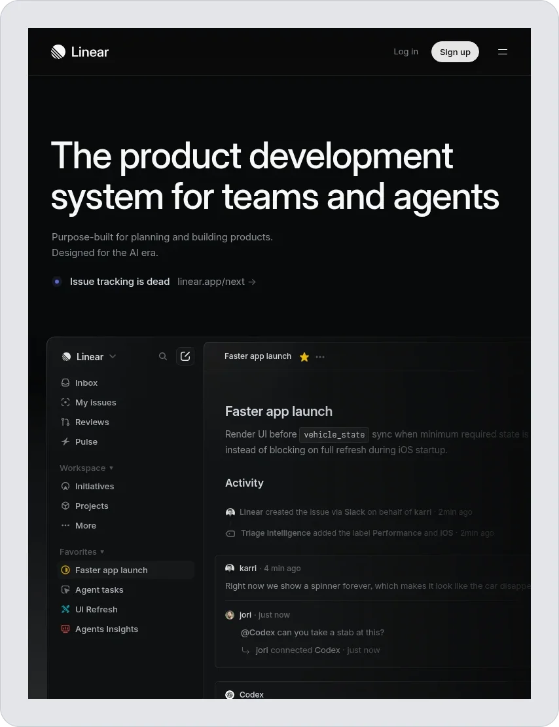559x727 pixels.
Task: Click the search icon in app sidebar
Action: [x=163, y=356]
